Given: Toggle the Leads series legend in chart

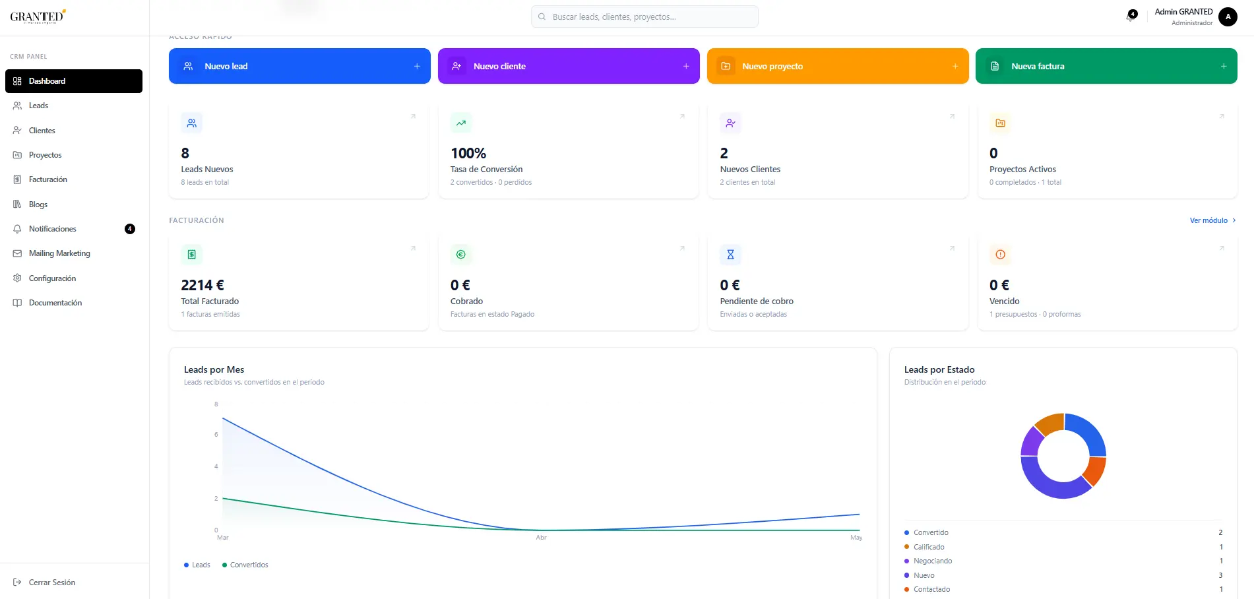Looking at the screenshot, I should tap(197, 565).
